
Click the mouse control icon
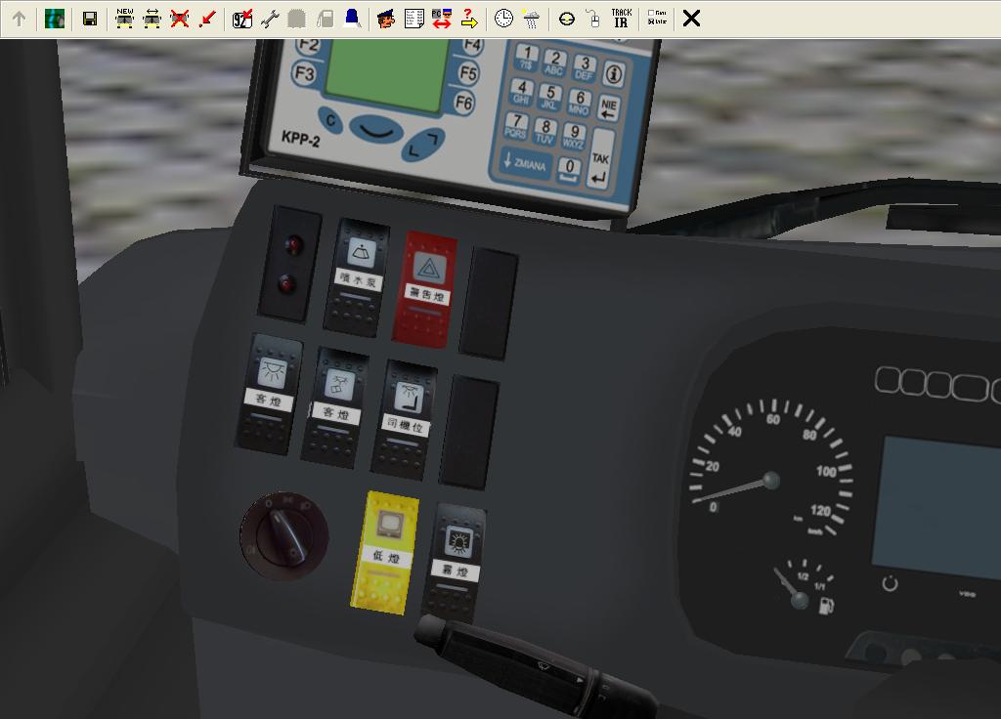click(x=593, y=20)
